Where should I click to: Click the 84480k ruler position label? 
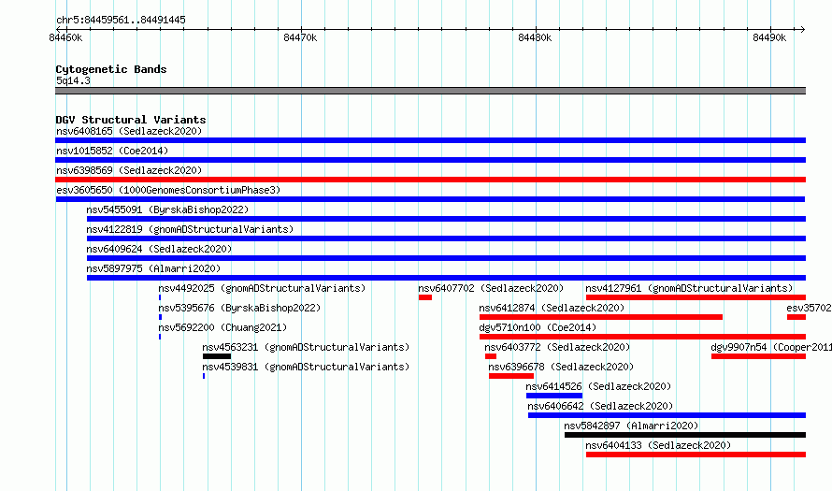coord(535,37)
